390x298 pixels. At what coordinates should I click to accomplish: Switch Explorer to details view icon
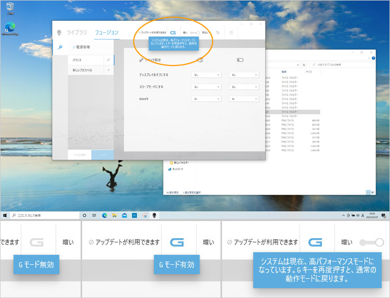[368, 192]
